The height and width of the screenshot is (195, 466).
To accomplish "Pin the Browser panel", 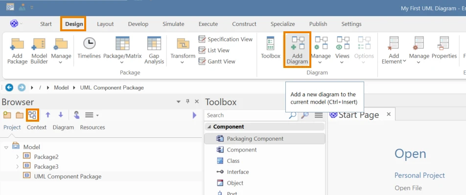I will pos(187,102).
